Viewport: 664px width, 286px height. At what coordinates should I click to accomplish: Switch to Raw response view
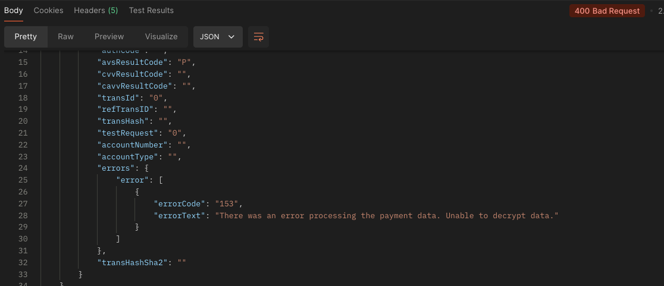65,37
